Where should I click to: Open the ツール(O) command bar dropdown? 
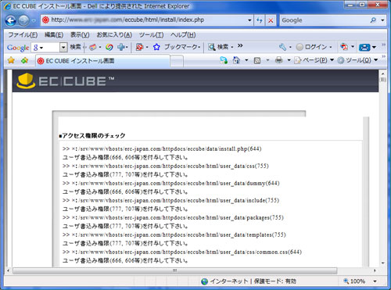pos(357,60)
